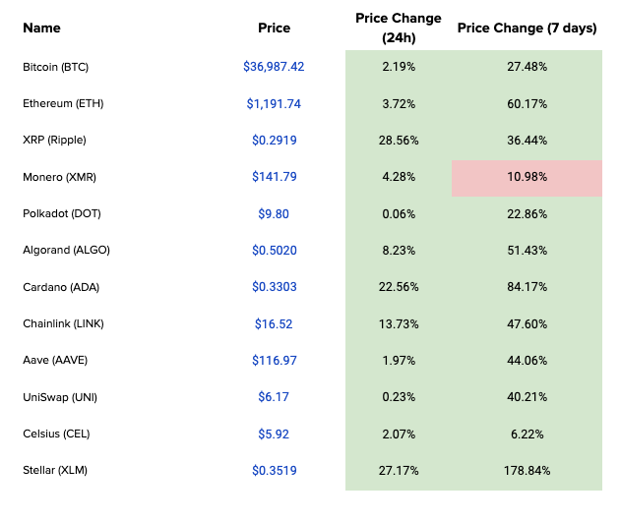Click the Price Change (7 days) header

[x=527, y=28]
